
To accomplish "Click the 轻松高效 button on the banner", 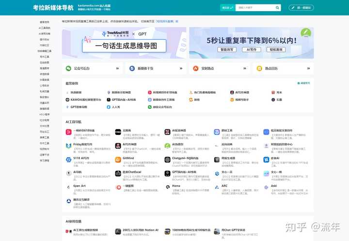I will point(276,49).
